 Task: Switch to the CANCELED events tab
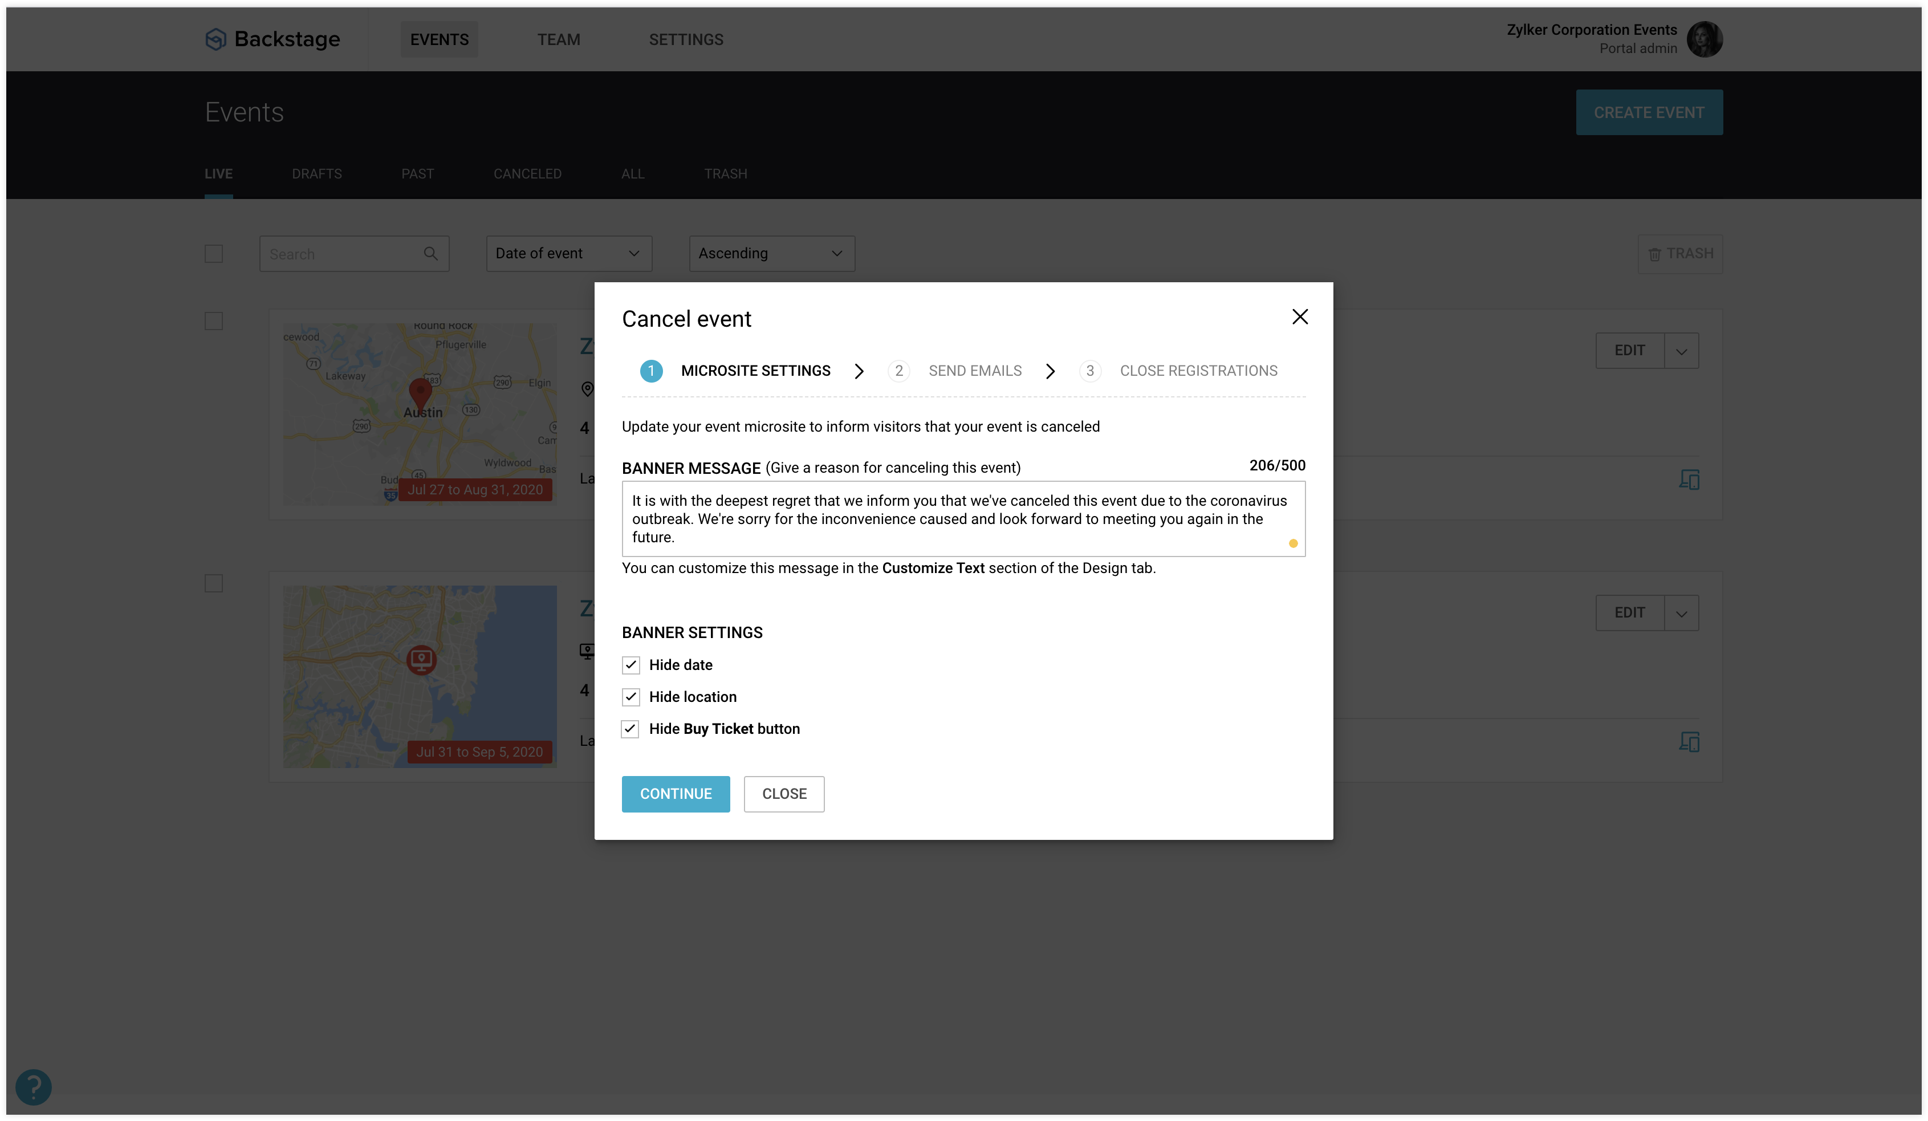coord(527,174)
